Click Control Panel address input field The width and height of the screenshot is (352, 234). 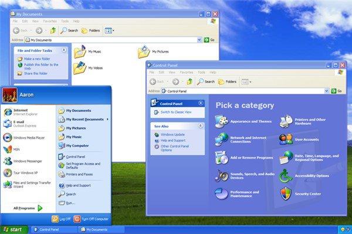point(242,91)
